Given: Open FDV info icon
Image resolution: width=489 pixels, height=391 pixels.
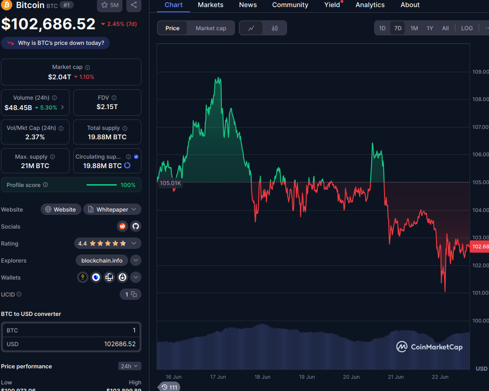Looking at the screenshot, I should (x=114, y=98).
